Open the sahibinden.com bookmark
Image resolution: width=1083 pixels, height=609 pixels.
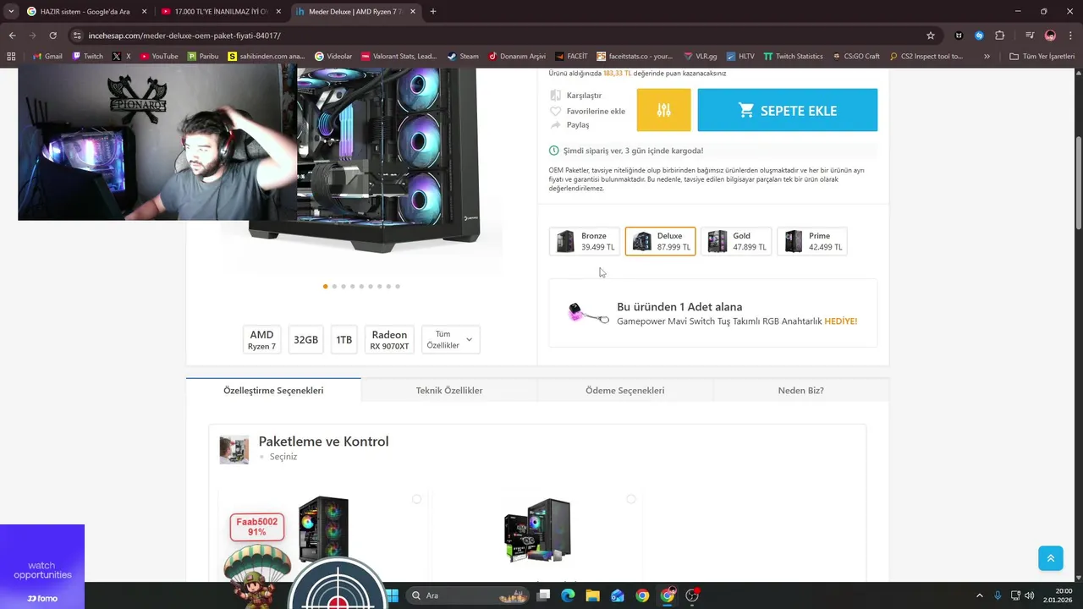coord(266,57)
